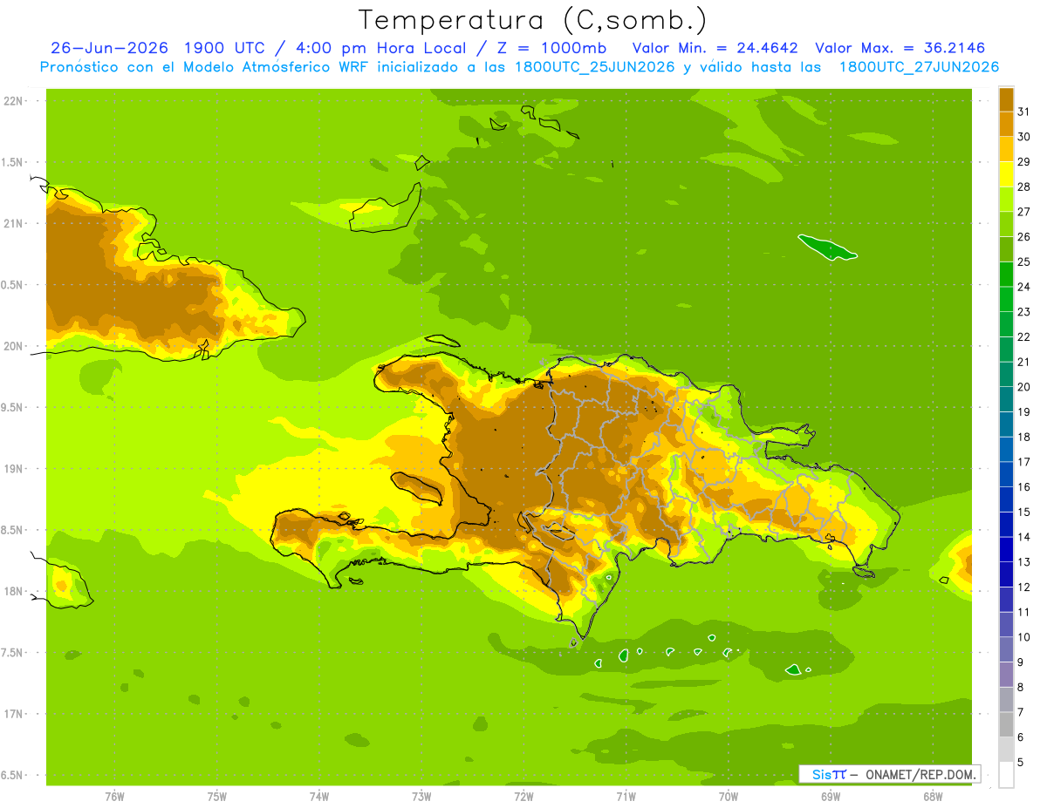The image size is (1047, 808).
Task: Select the purple swatch between 9 and 10
Action: (1006, 649)
